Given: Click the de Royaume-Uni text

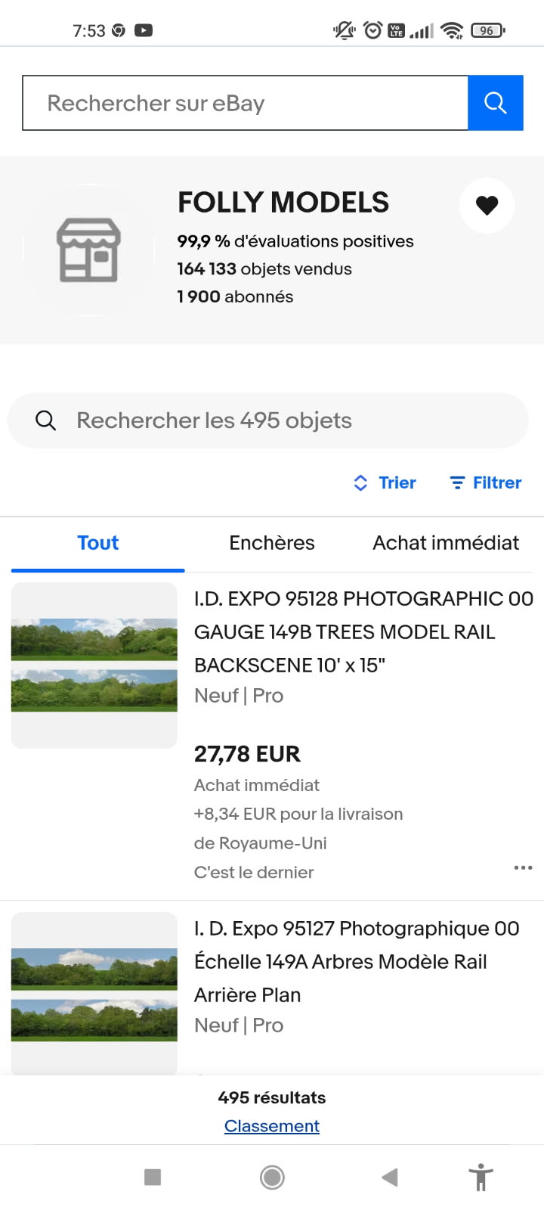Looking at the screenshot, I should [261, 843].
